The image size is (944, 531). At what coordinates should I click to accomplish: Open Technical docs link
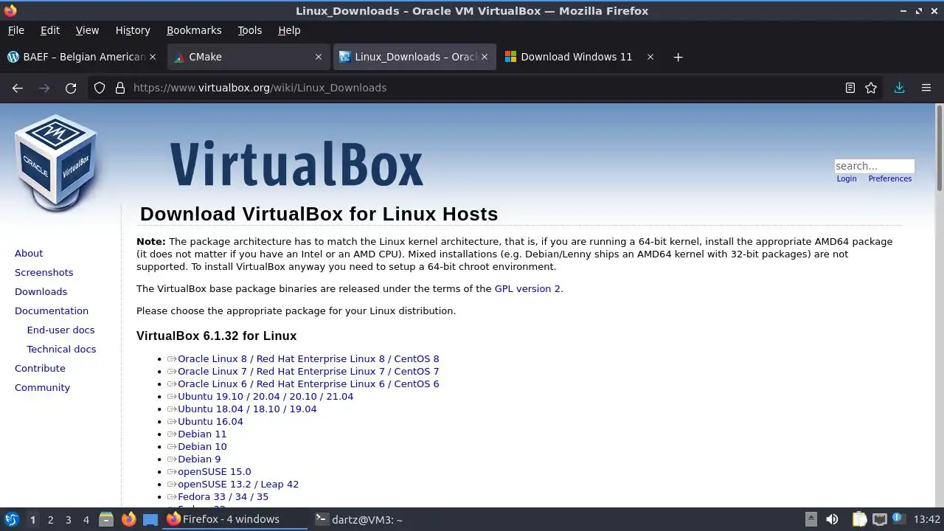[x=61, y=349]
